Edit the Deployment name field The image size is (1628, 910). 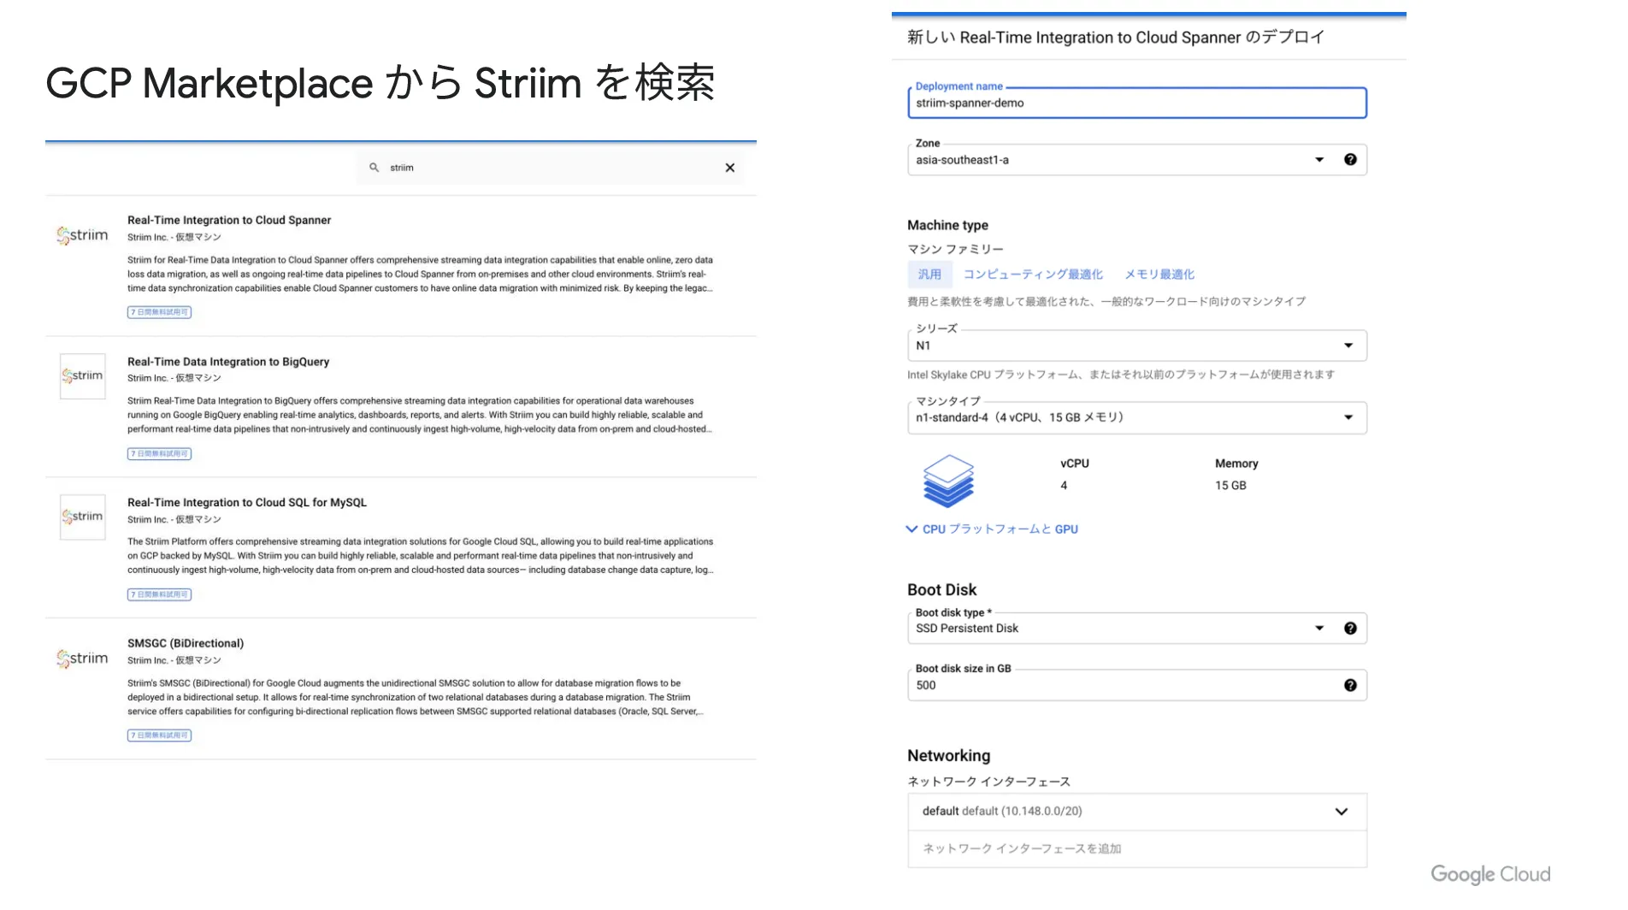point(1137,103)
